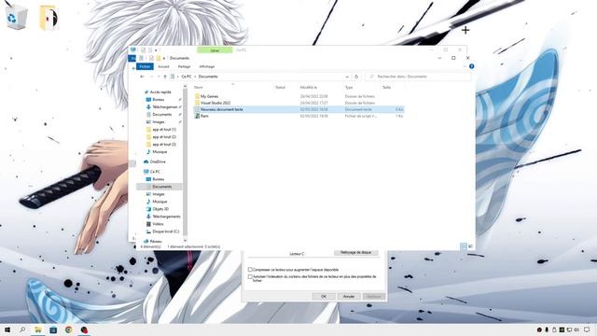This screenshot has width=597, height=336.
Task: Sort by the Modifié le column header
Action: coord(309,87)
